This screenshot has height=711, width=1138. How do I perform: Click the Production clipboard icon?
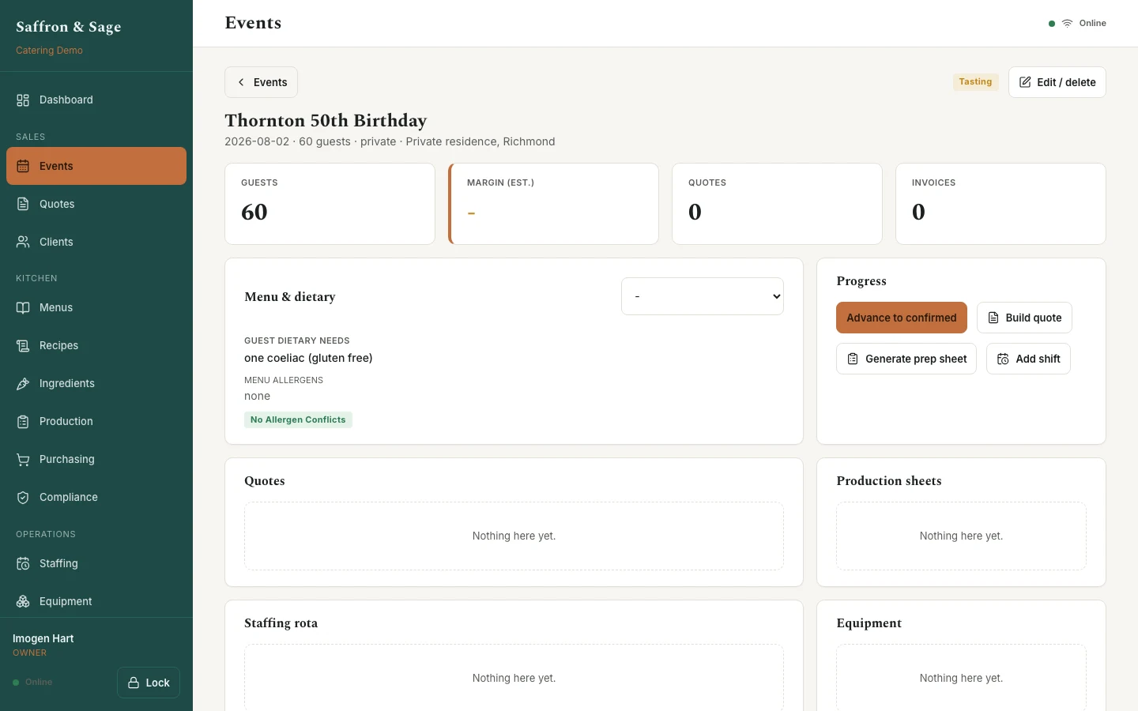[23, 422]
